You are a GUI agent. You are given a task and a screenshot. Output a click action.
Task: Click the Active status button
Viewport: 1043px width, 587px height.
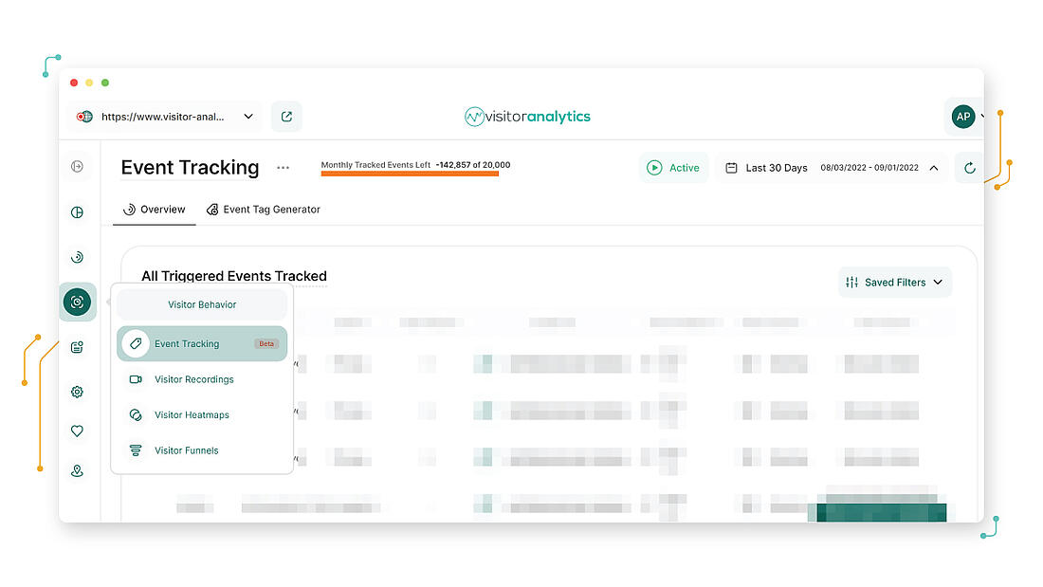pyautogui.click(x=674, y=168)
